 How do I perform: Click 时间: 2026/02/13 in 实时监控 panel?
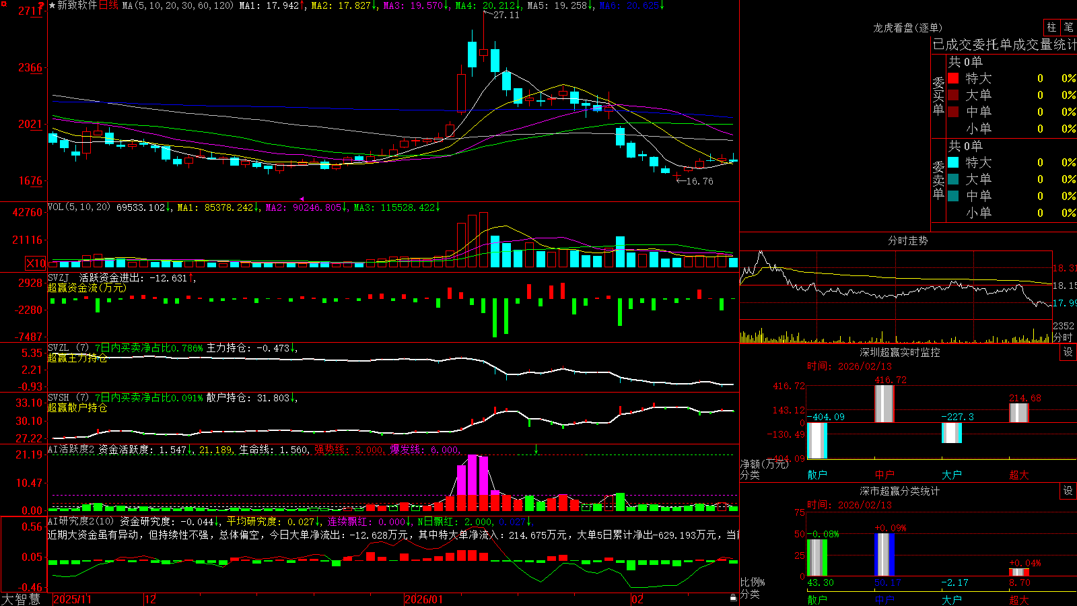point(849,366)
